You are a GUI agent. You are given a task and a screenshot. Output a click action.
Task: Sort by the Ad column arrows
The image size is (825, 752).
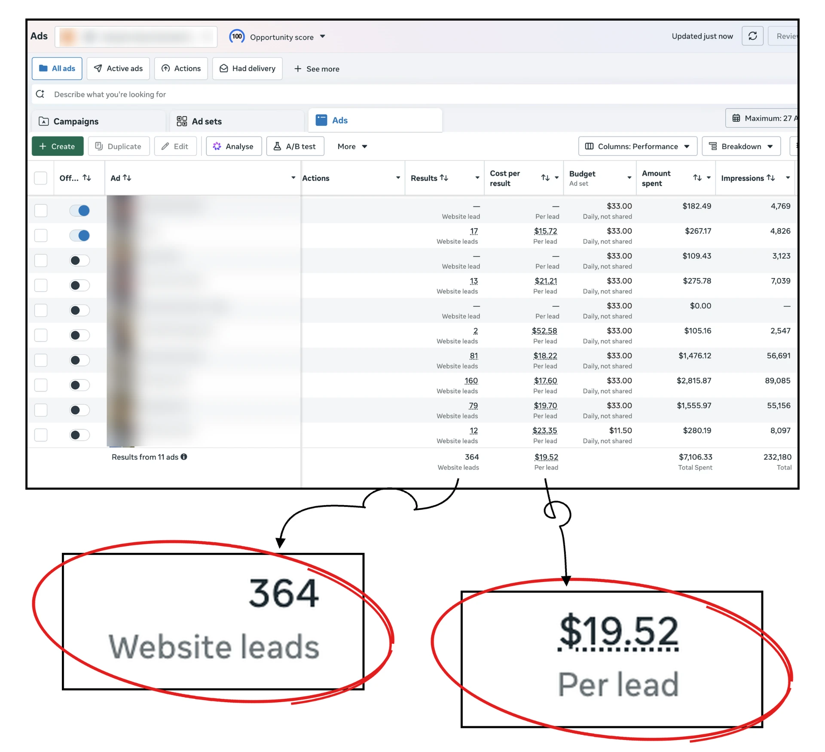(x=127, y=178)
